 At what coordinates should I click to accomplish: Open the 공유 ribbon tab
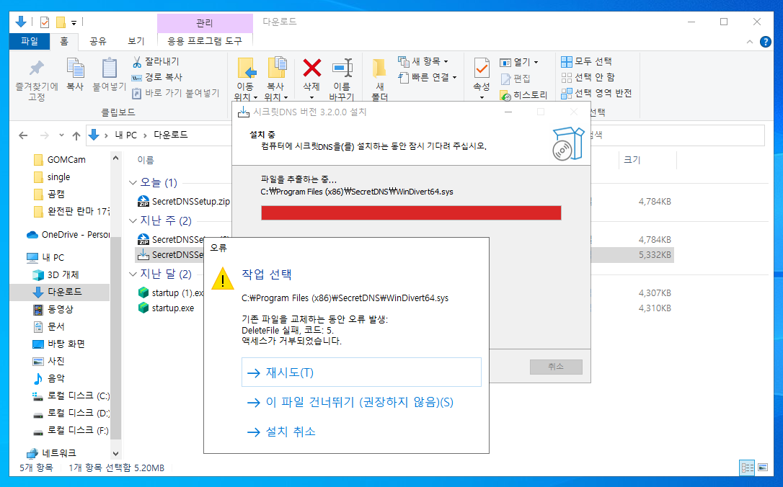coord(98,41)
